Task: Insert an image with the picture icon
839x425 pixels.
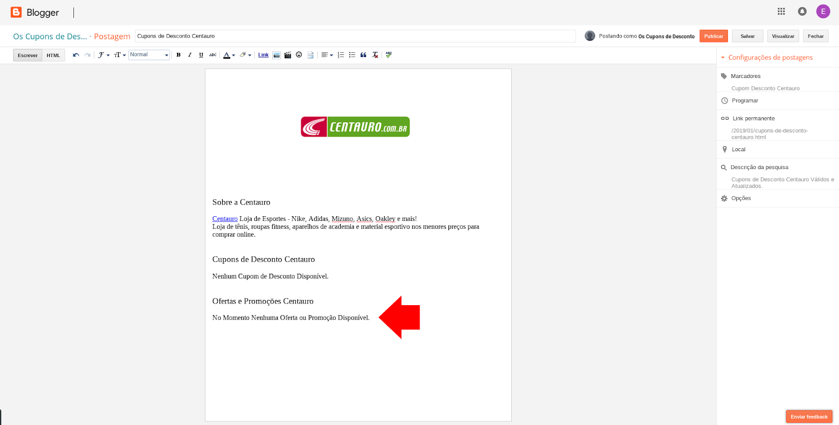Action: [276, 55]
